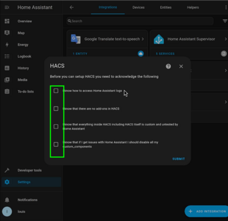The width and height of the screenshot is (228, 221).
Task: Open Home Assistant Supervisor integration
Action: tap(189, 39)
